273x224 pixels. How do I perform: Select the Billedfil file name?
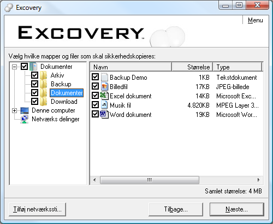[x=118, y=87]
